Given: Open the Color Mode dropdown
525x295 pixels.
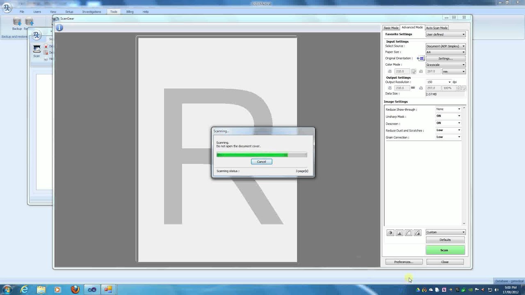Looking at the screenshot, I should click(x=445, y=65).
